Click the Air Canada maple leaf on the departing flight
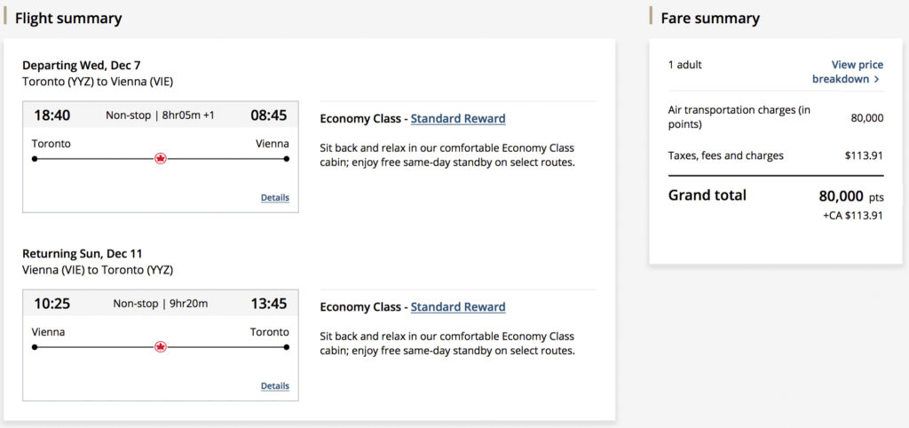Image resolution: width=909 pixels, height=428 pixels. click(x=161, y=159)
